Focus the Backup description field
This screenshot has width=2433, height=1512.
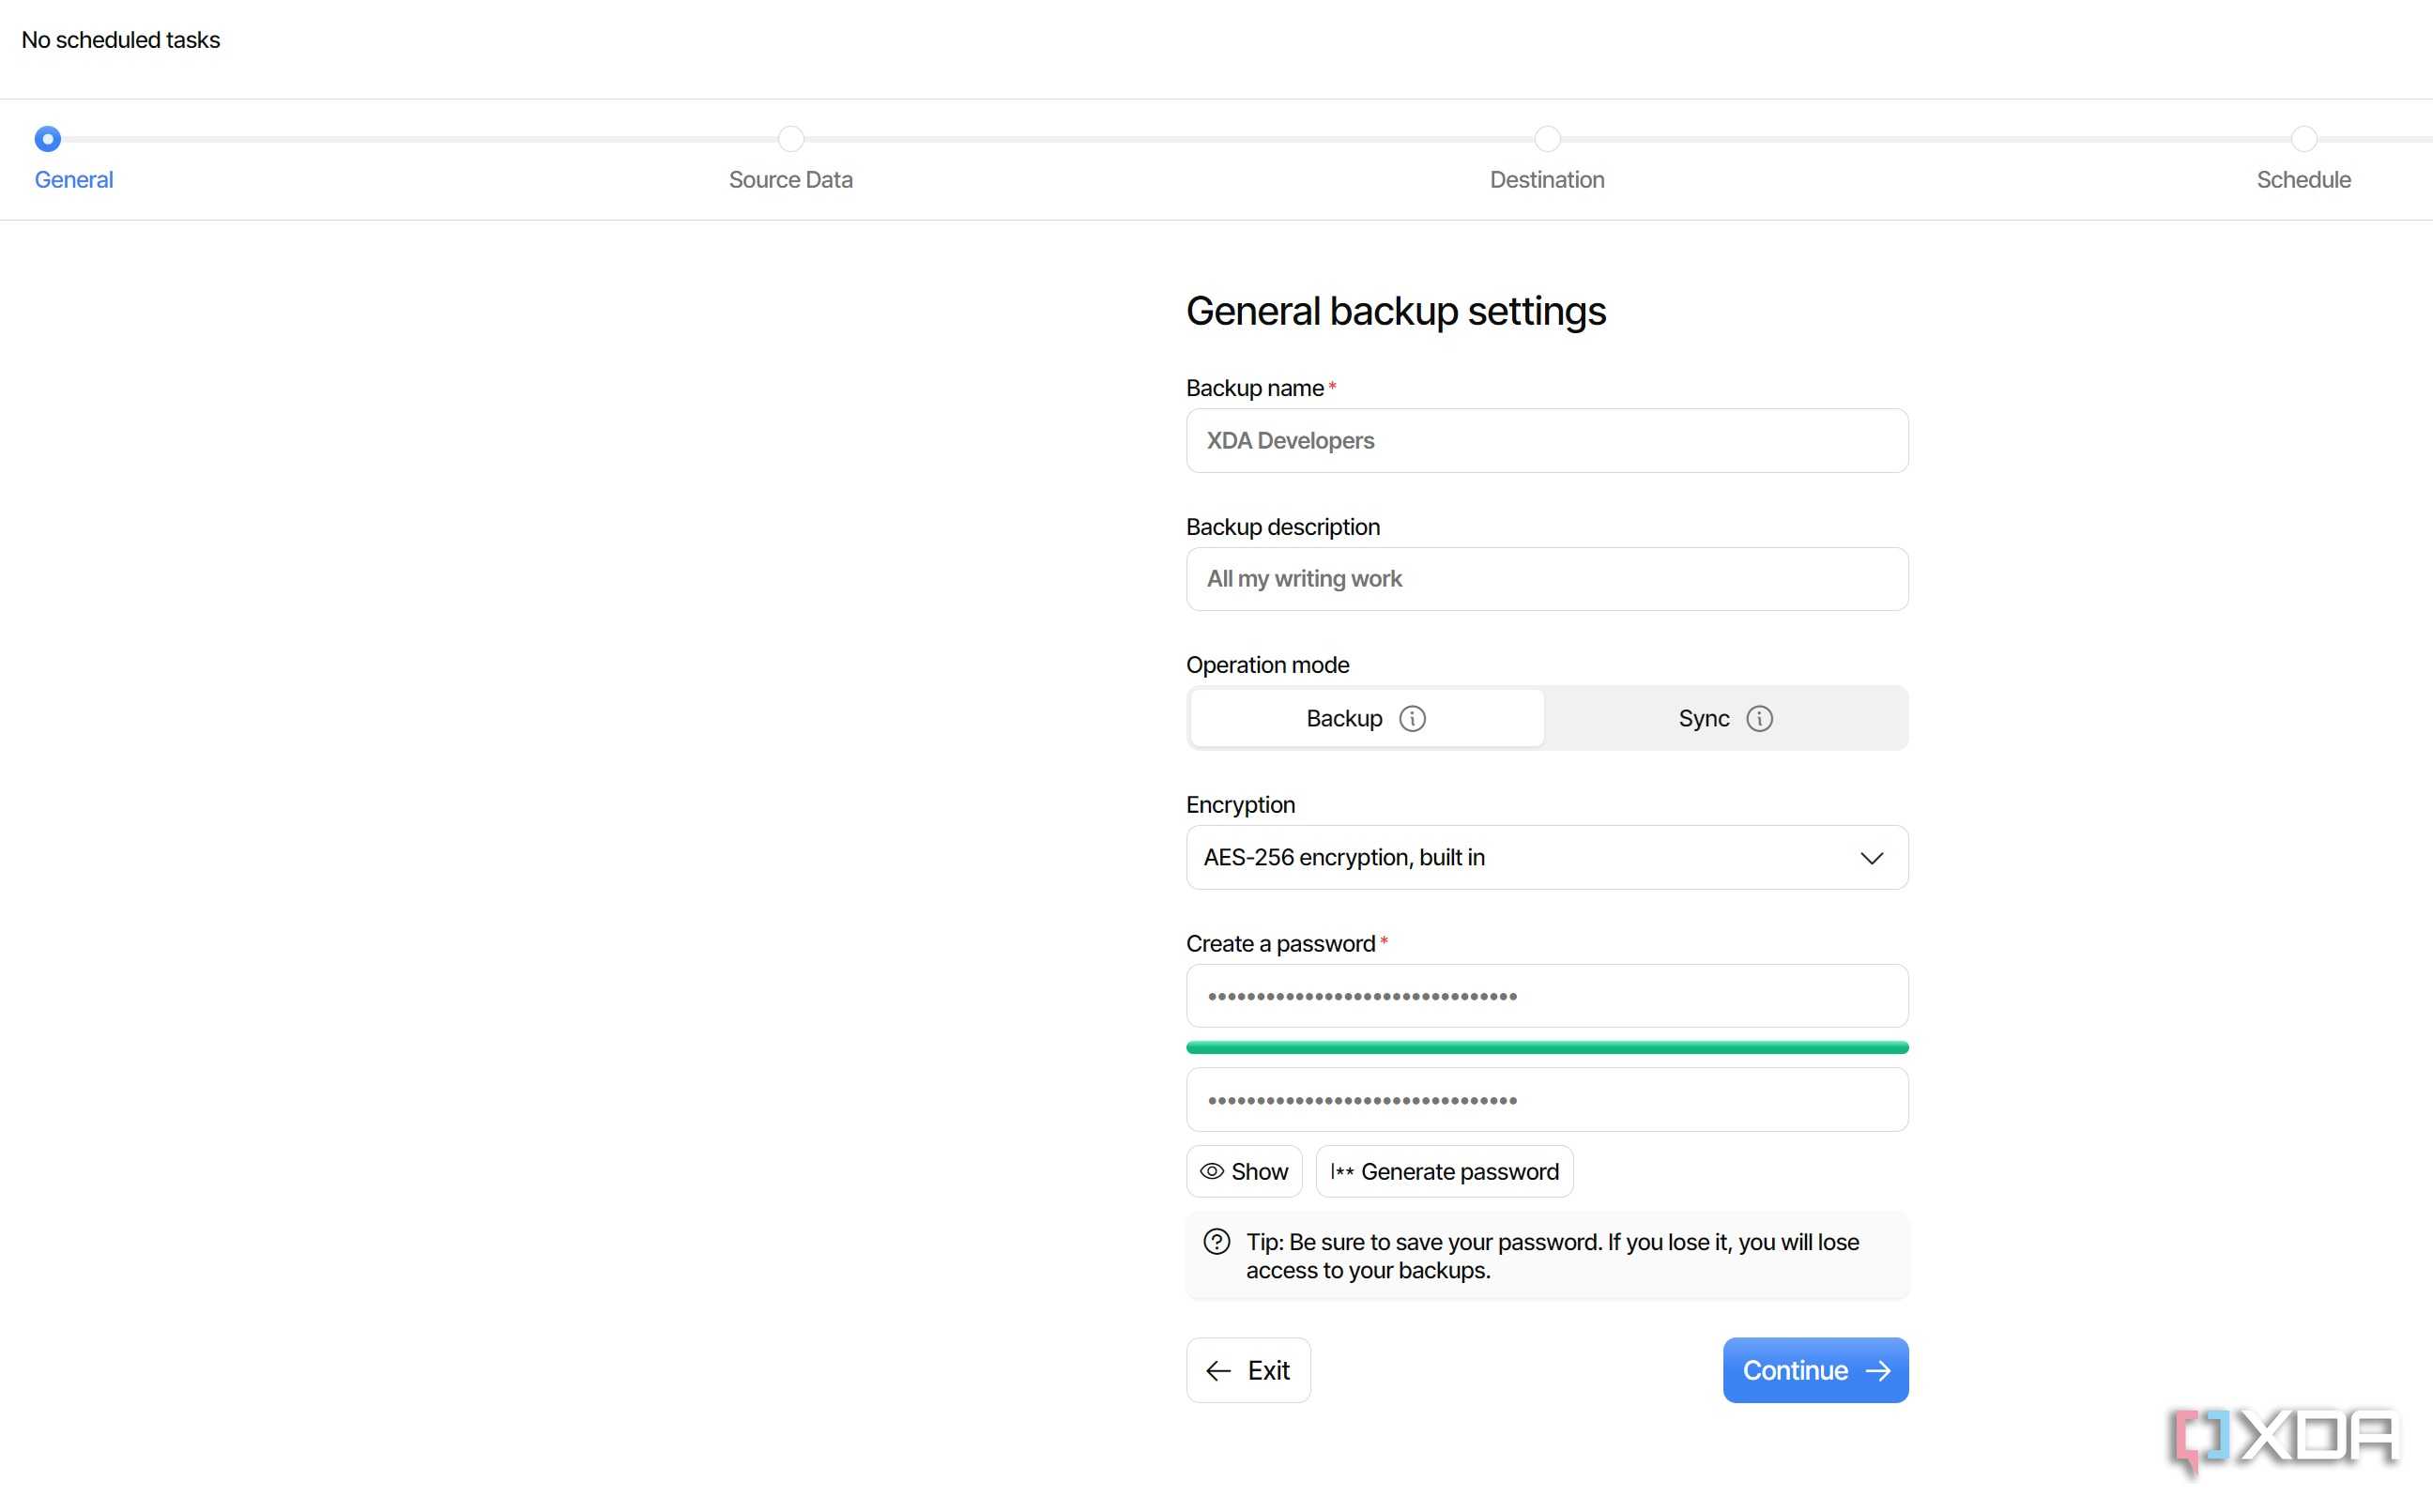(x=1547, y=579)
